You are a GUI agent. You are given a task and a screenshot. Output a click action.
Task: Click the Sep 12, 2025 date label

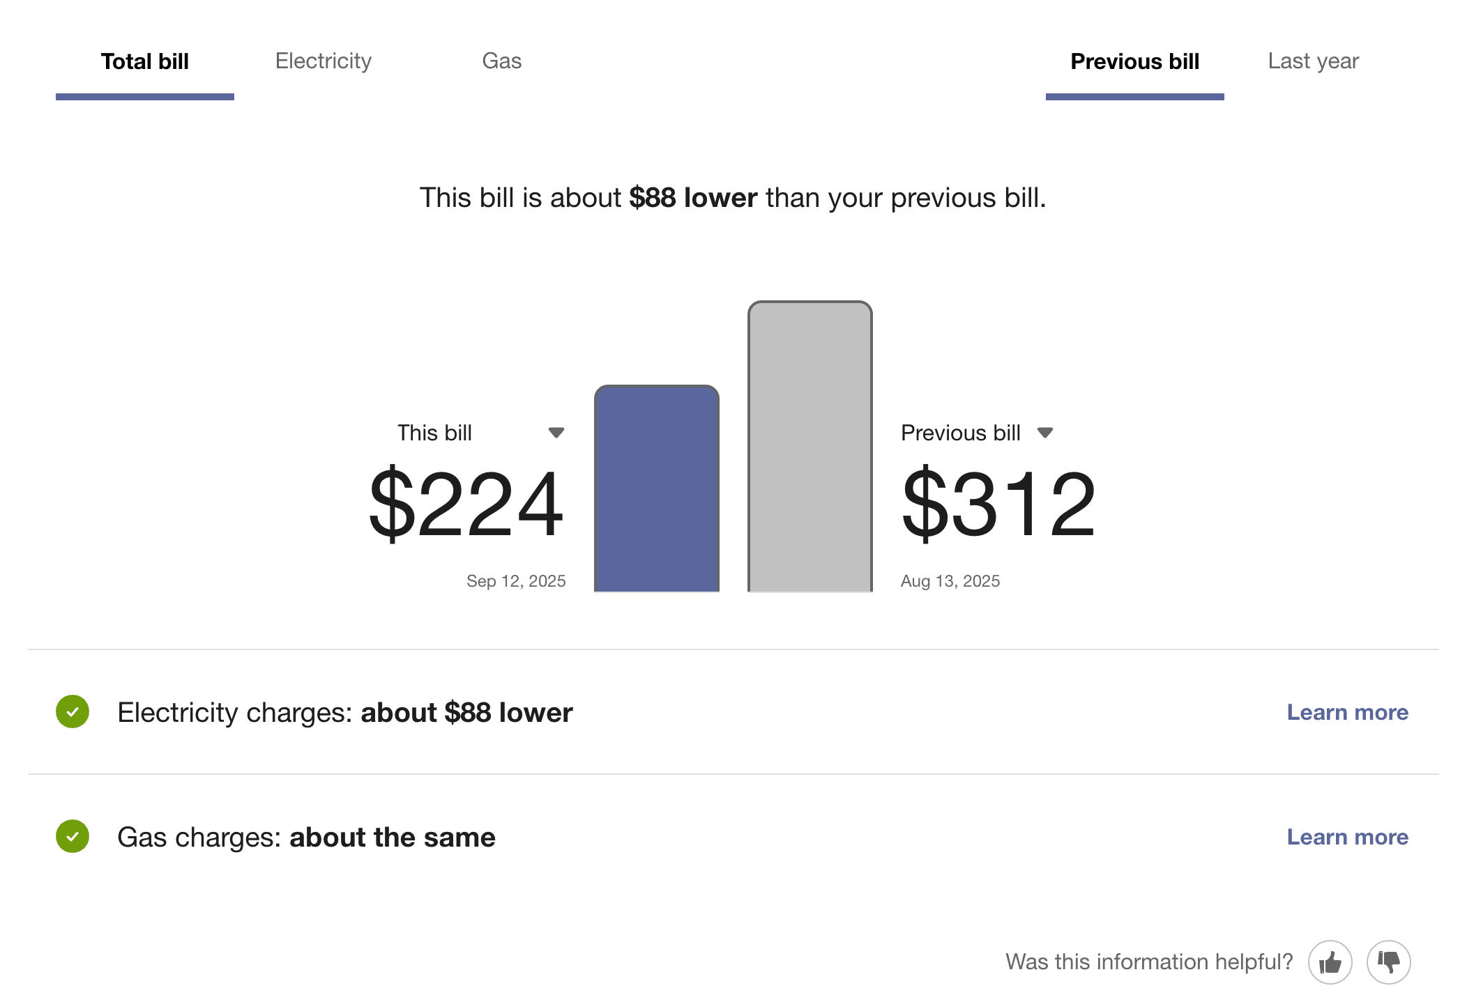(x=515, y=580)
